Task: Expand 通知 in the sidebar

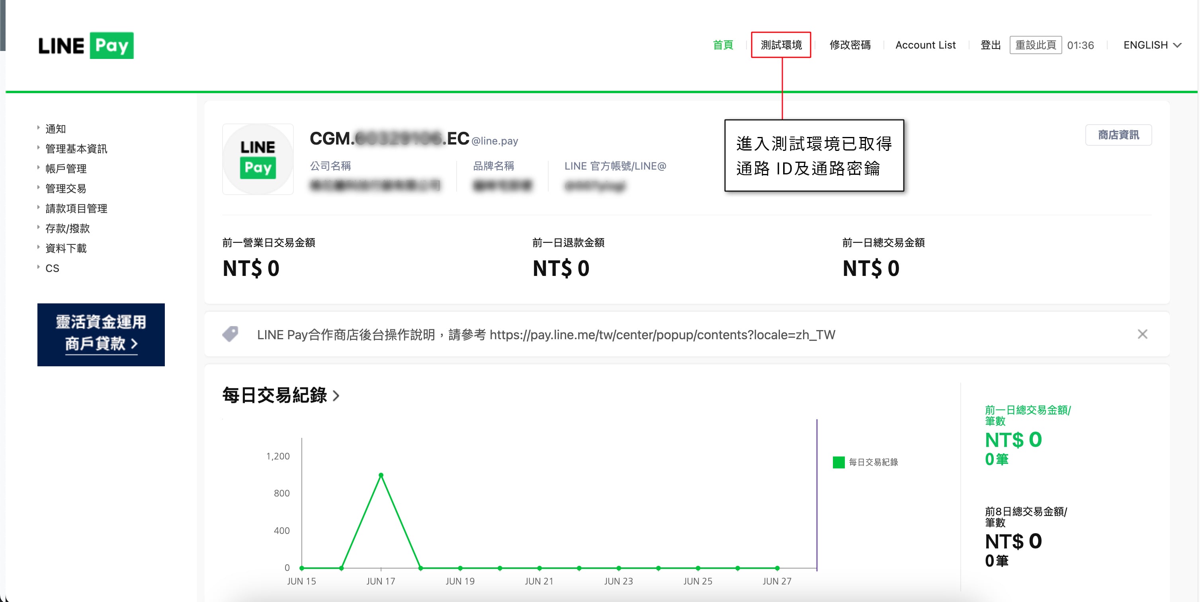Action: point(55,129)
